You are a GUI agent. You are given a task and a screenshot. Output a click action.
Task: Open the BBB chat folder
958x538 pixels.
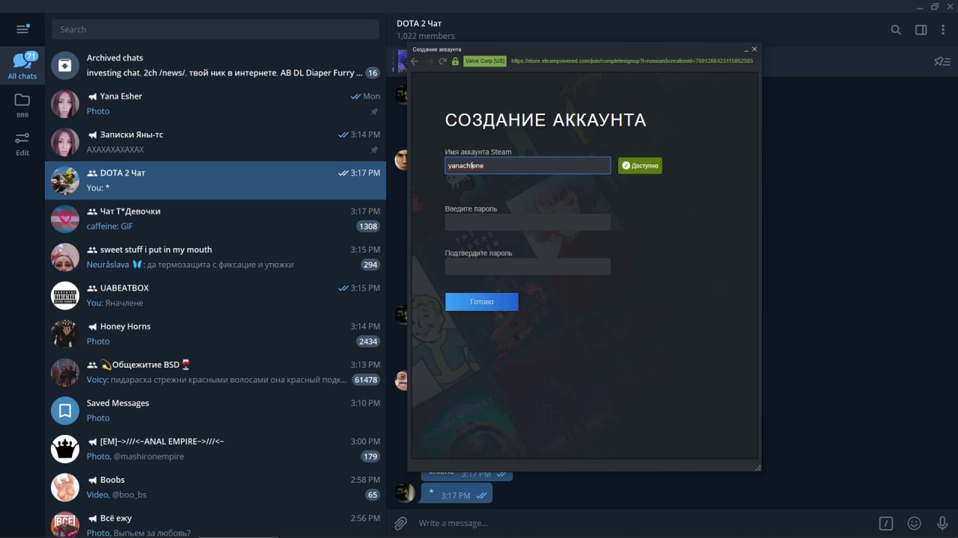coord(22,105)
